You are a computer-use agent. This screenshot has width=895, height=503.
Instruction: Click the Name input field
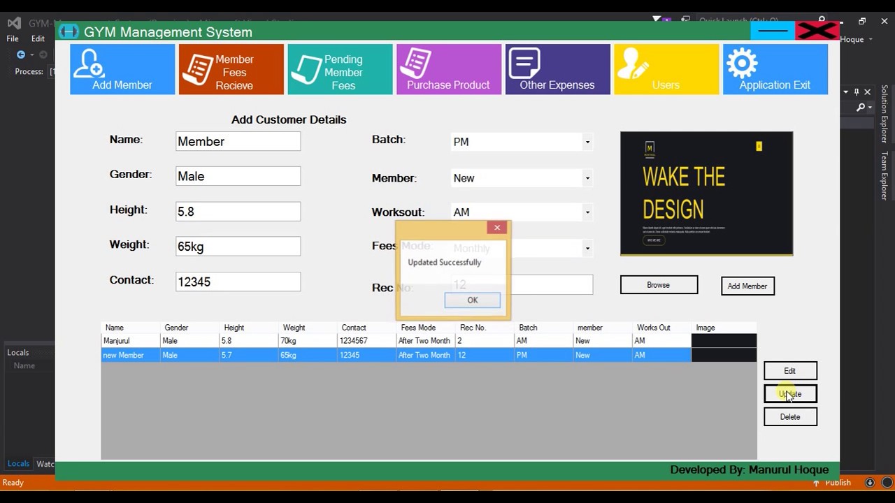(238, 141)
